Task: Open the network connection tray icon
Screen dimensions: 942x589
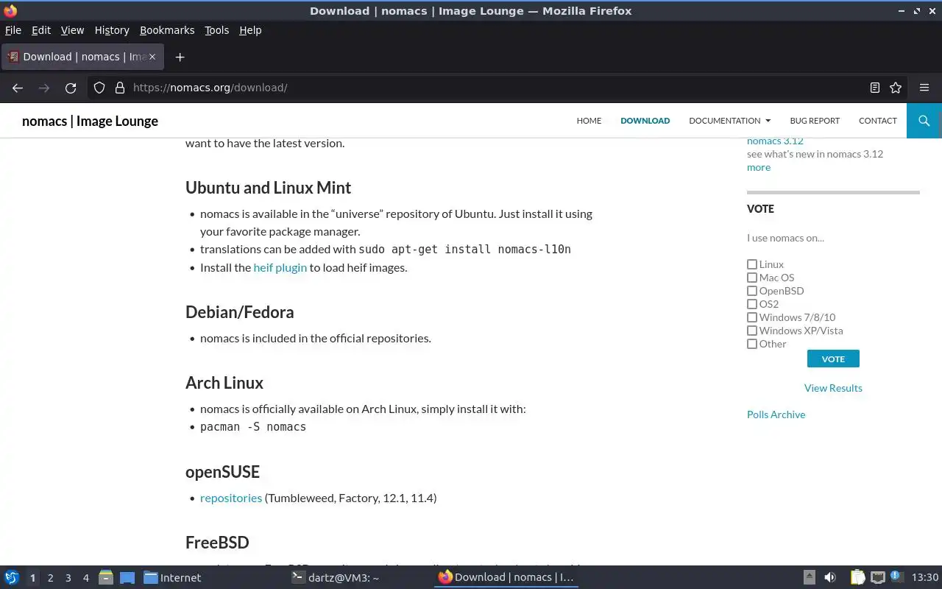Action: coord(877,577)
